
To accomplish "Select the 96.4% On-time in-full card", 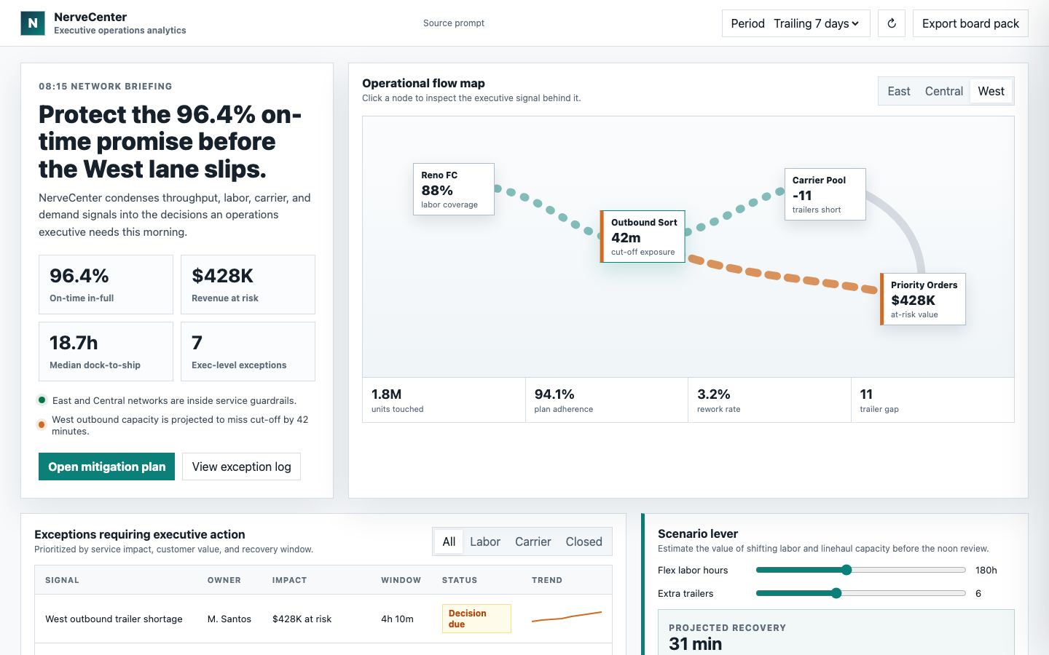I will (x=106, y=285).
